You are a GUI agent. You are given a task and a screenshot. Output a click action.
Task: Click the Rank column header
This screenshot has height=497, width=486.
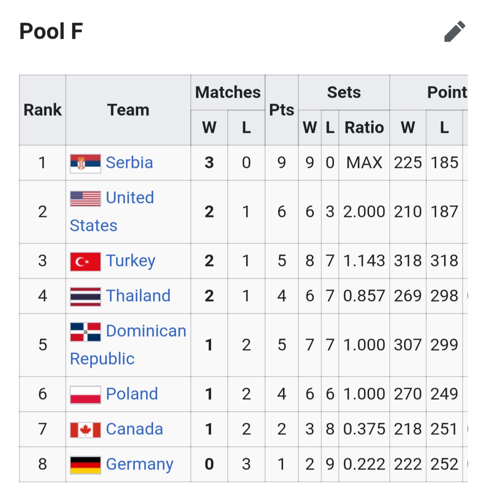point(42,110)
